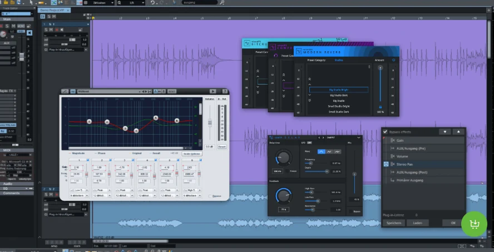This screenshot has height=252, width=494.
Task: Save the EQ preset with the floppy icon
Action: [x=150, y=91]
